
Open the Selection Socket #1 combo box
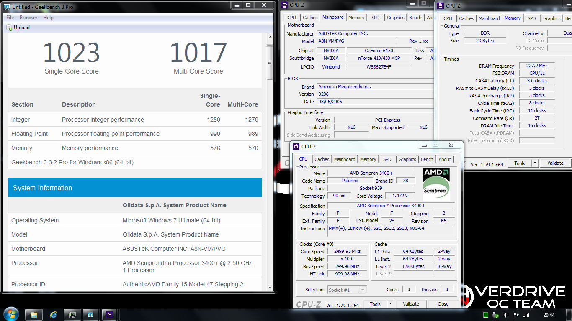click(347, 290)
